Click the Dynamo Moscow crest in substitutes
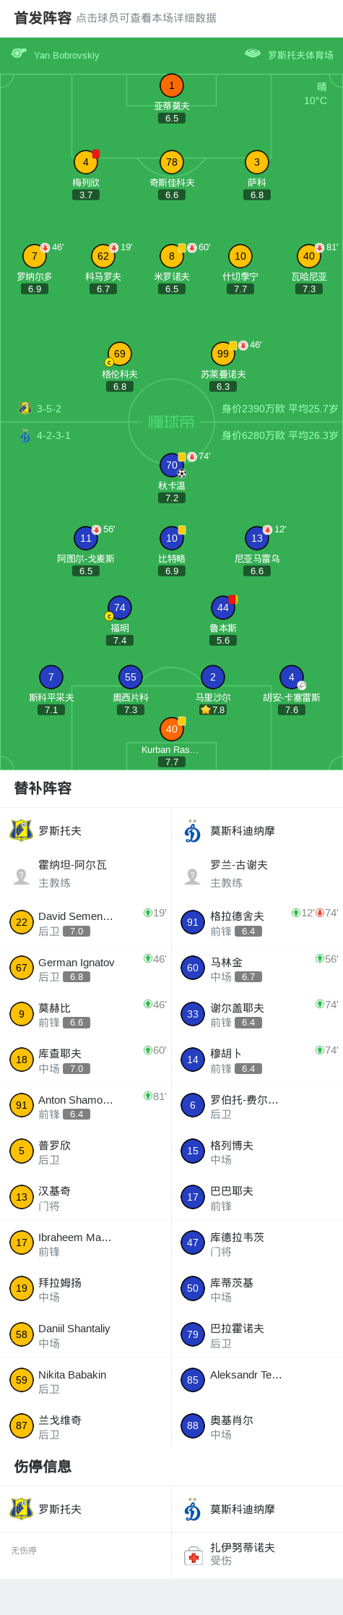This screenshot has height=1615, width=343. coord(193,830)
